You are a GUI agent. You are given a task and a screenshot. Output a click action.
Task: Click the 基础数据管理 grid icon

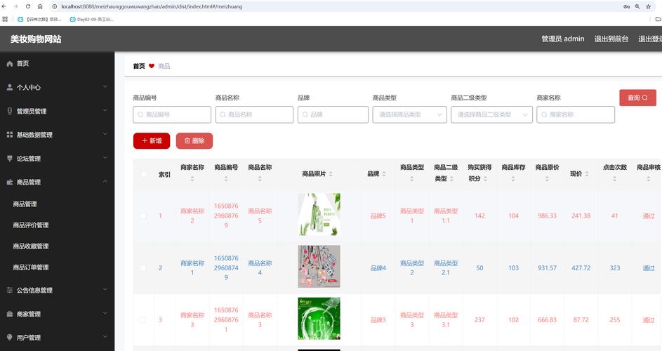click(x=10, y=135)
